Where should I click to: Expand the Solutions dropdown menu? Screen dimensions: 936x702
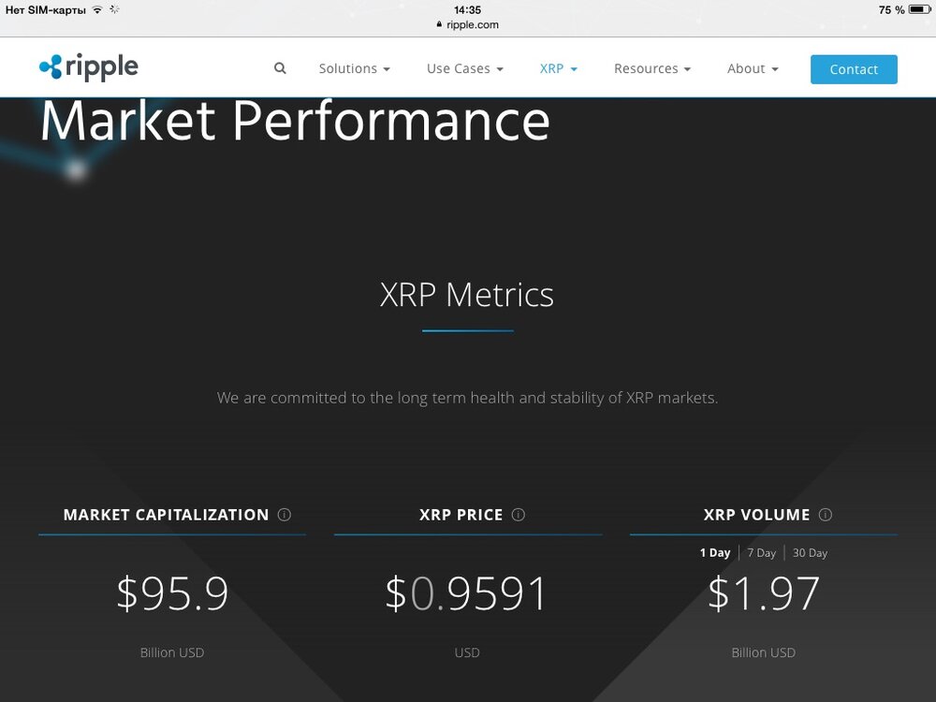tap(354, 68)
